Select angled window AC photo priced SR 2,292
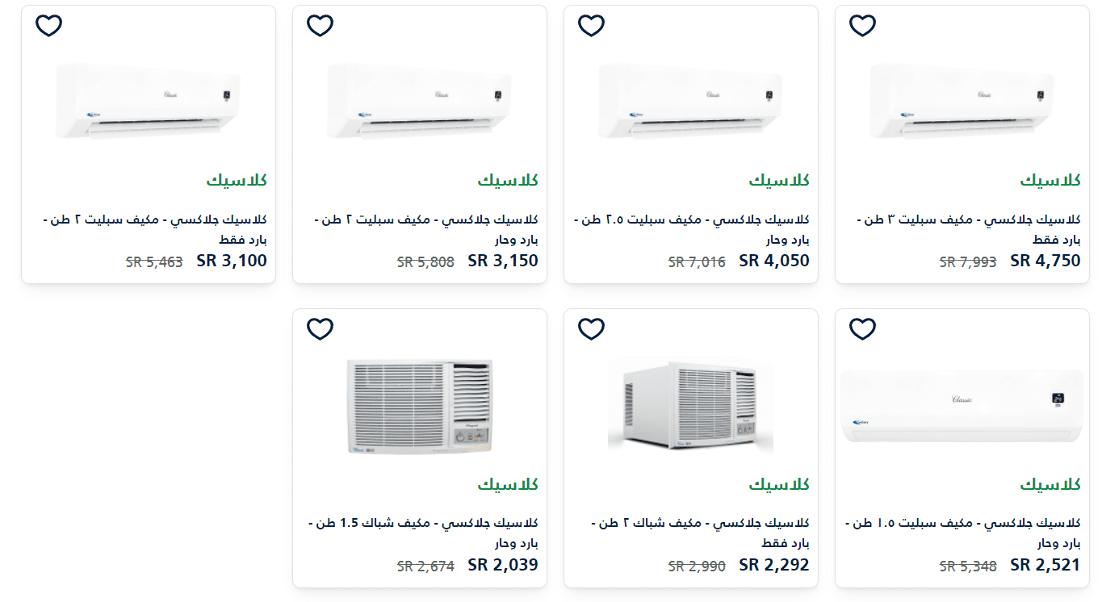1102x602 pixels. pos(690,406)
